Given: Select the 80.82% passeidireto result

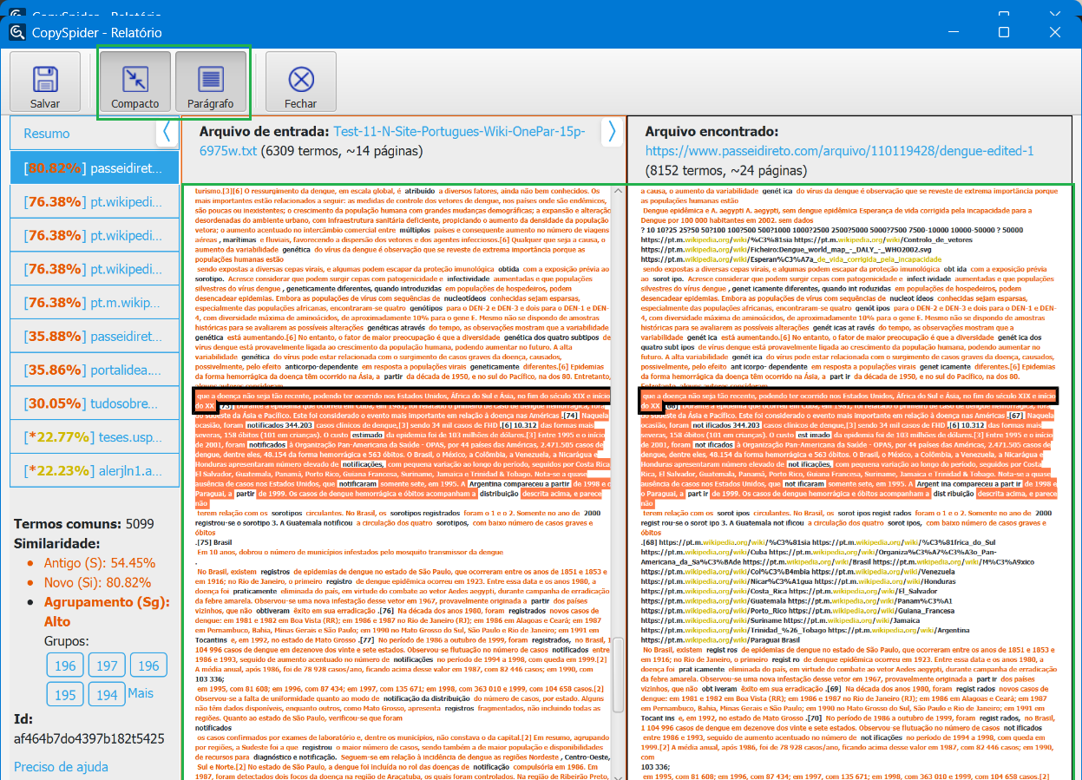Looking at the screenshot, I should coord(94,167).
